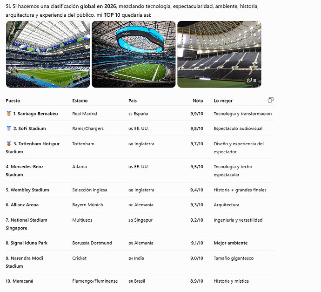Select the Mercedes-Benz Stadium row title
Viewport: 321px width, 292px height.
pos(25,170)
